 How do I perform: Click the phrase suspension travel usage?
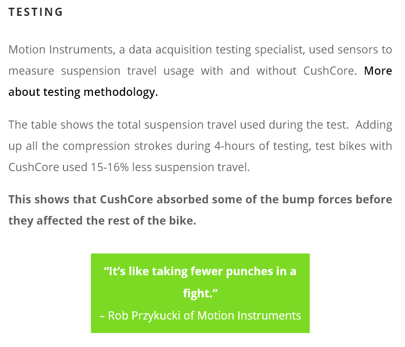(x=127, y=71)
